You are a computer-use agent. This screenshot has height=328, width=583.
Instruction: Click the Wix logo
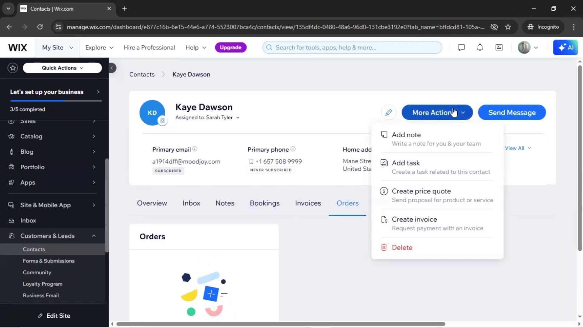[18, 48]
